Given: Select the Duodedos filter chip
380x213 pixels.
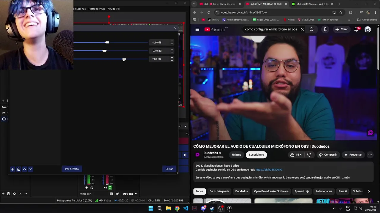Looking at the screenshot, I should 241,191.
